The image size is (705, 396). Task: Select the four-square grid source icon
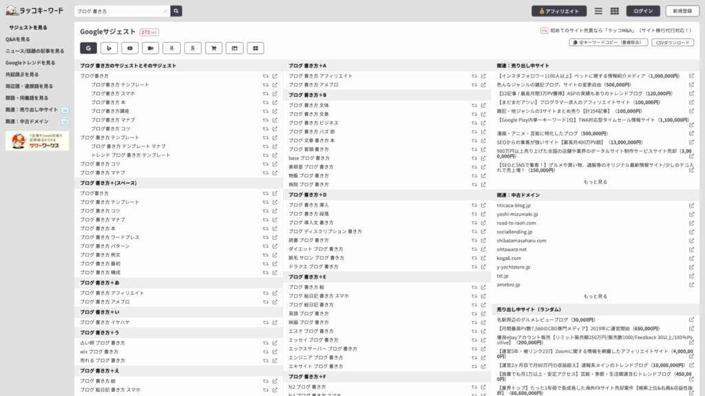pos(255,48)
